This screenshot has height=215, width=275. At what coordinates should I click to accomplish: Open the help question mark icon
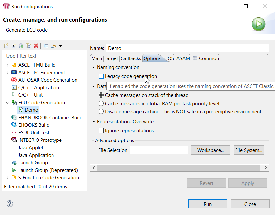[x=9, y=204]
